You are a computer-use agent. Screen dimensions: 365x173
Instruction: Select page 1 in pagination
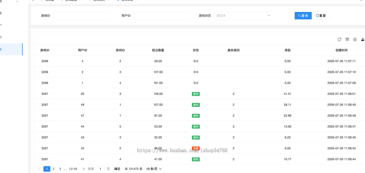(47, 169)
